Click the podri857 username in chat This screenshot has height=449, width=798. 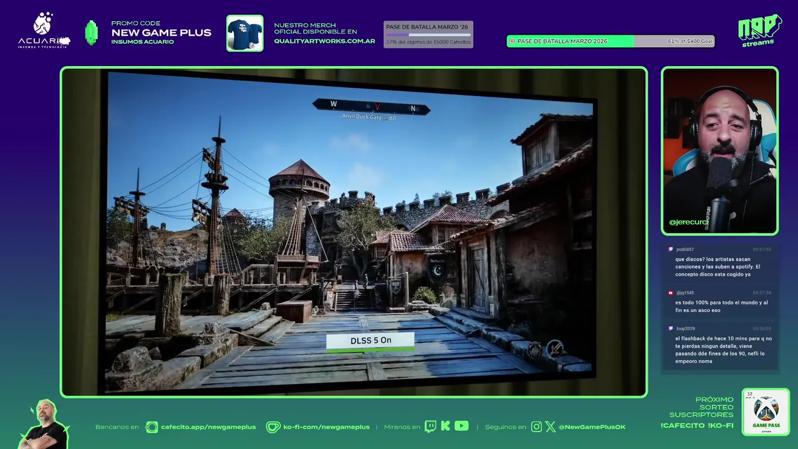[685, 249]
